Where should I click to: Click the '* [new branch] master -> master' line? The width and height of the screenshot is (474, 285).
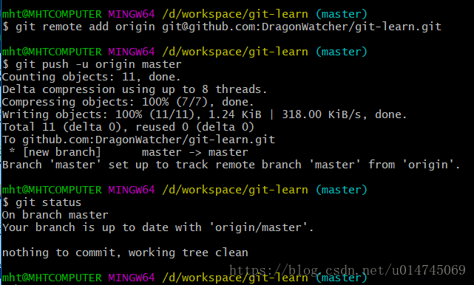(x=128, y=152)
